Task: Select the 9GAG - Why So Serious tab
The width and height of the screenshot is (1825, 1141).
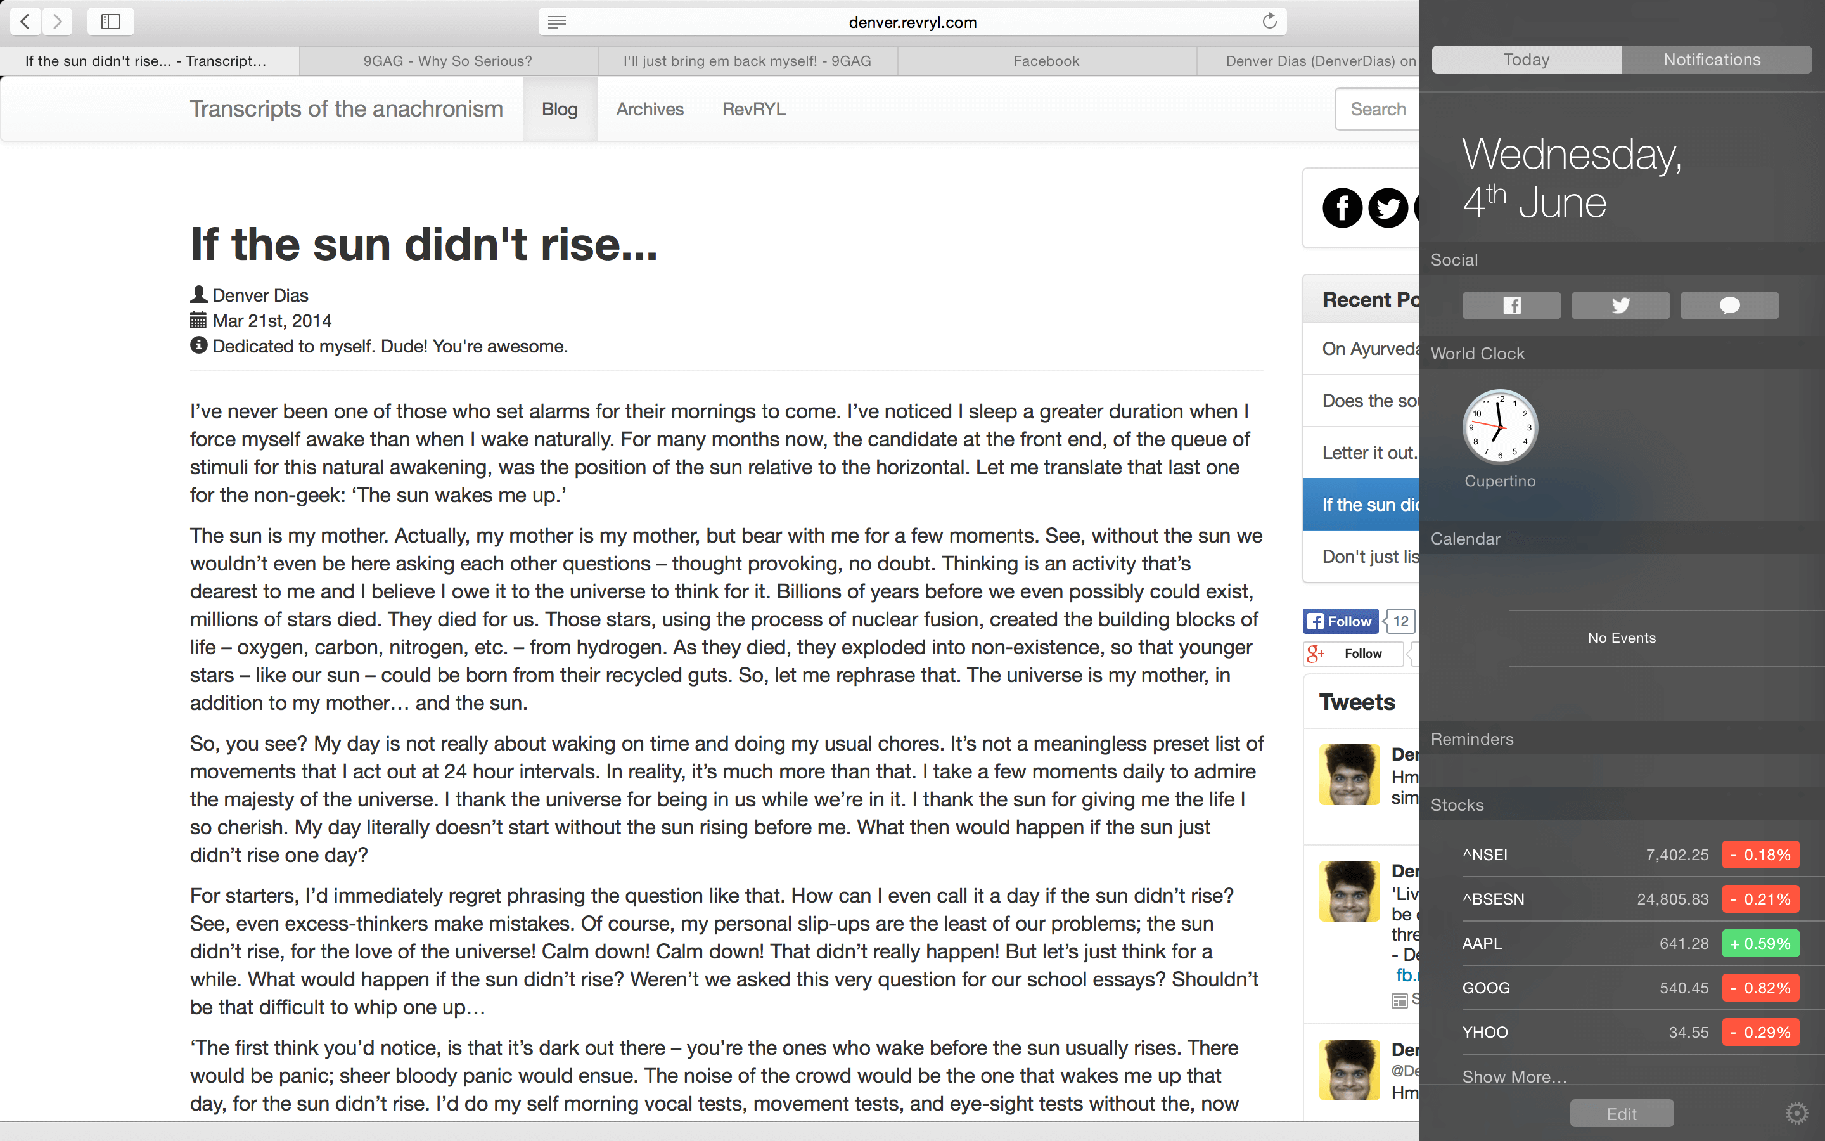Action: (448, 61)
